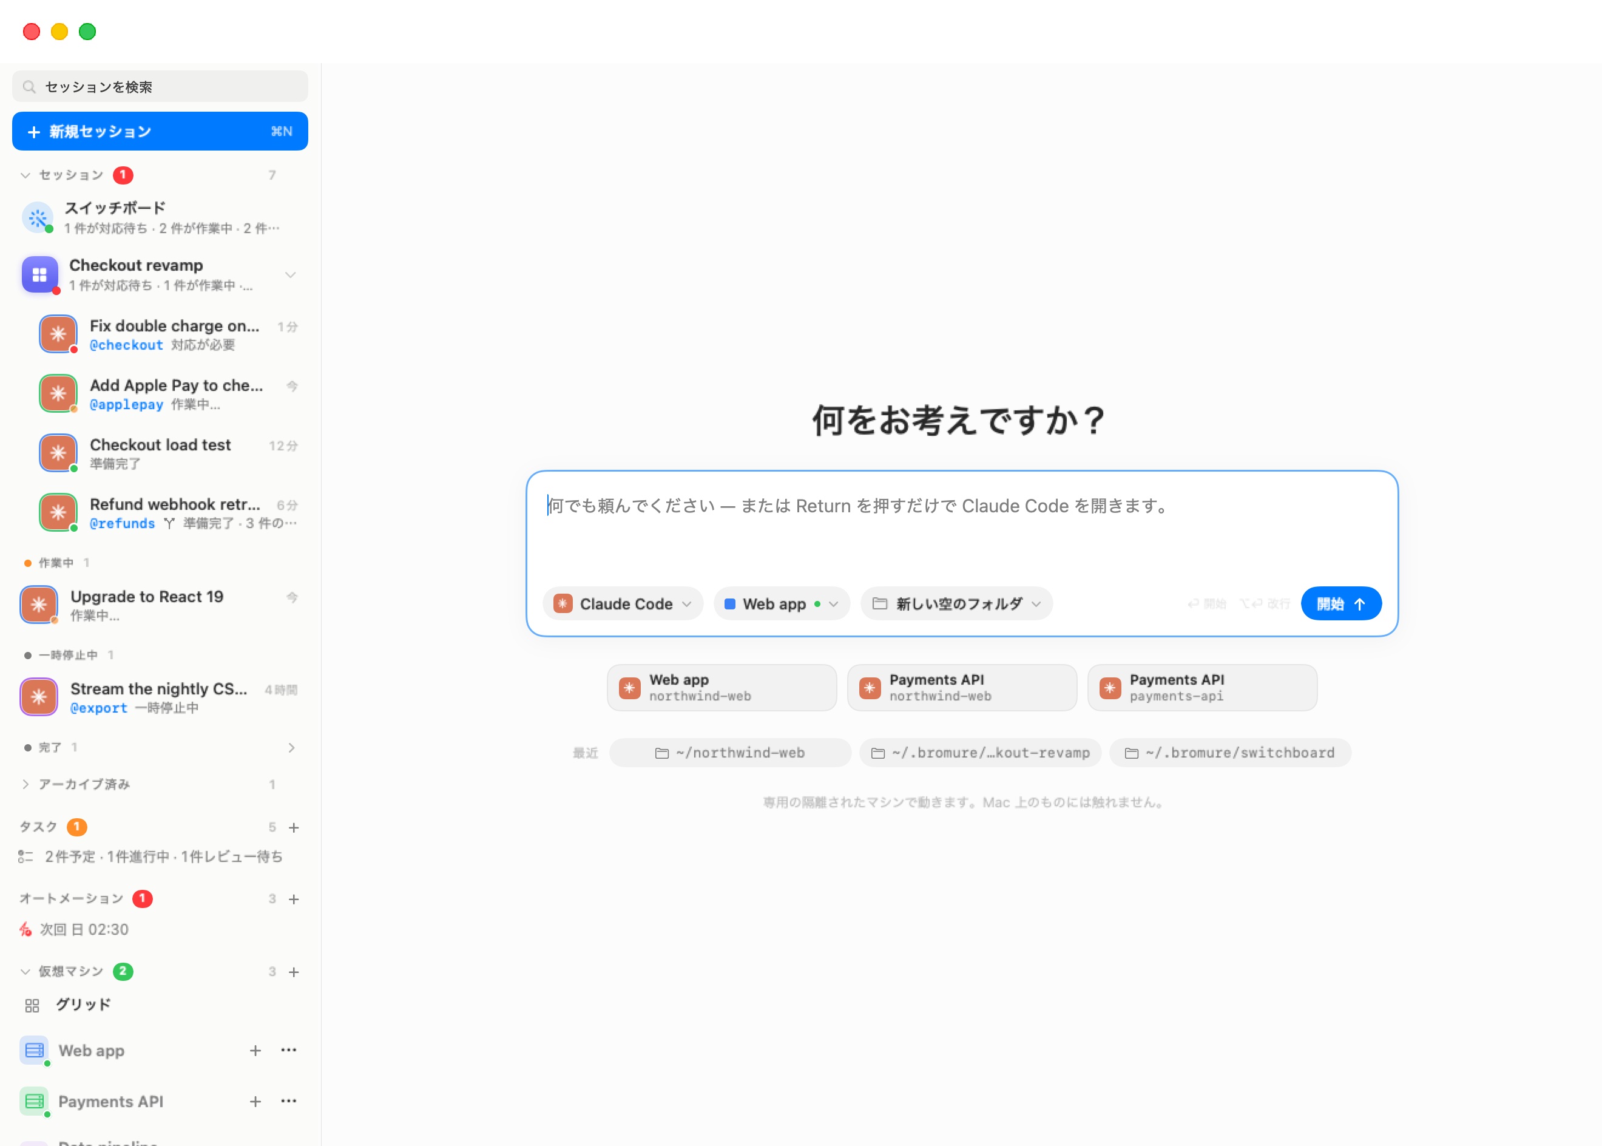
Task: Collapse the Checkout revamp group chevron
Action: click(290, 275)
